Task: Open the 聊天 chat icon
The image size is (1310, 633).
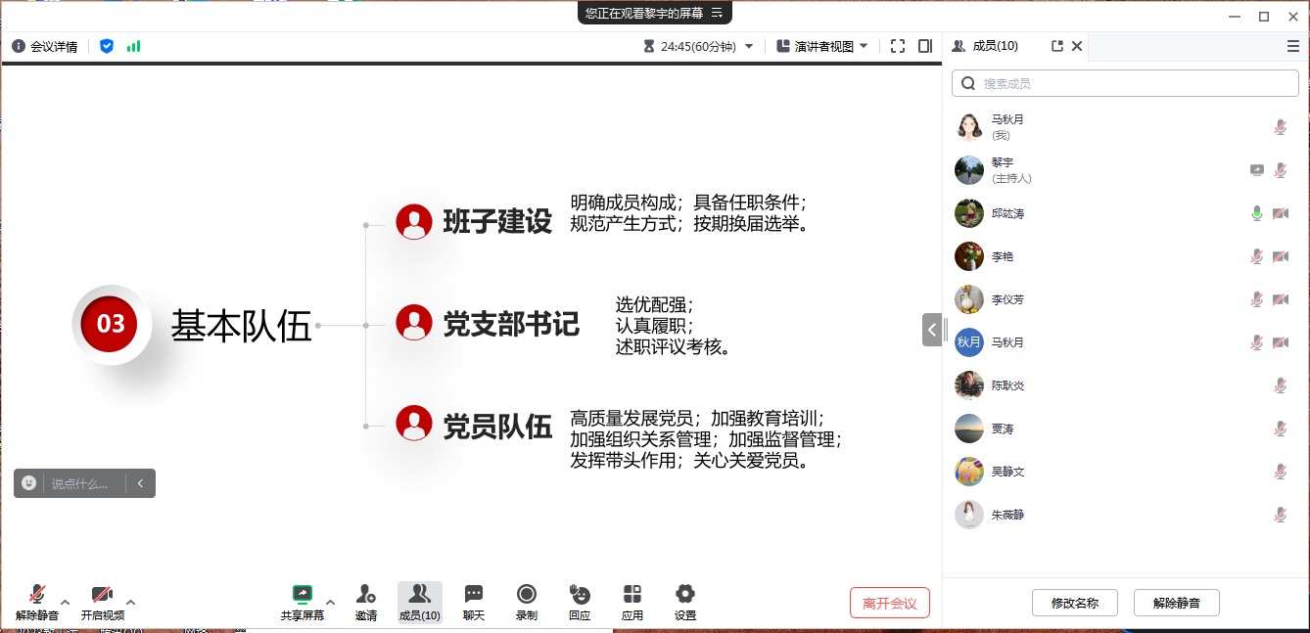Action: [474, 602]
